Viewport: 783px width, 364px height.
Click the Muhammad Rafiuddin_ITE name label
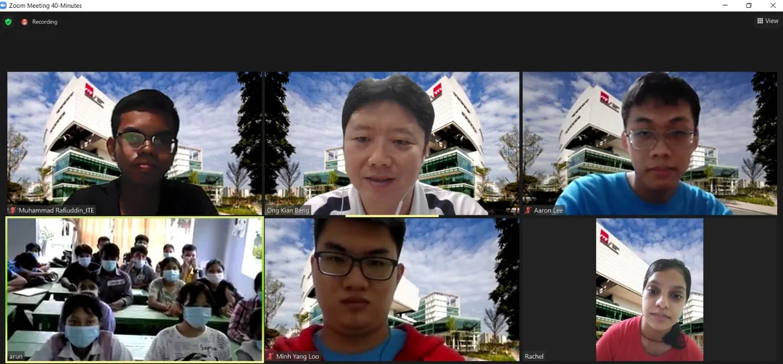(56, 211)
